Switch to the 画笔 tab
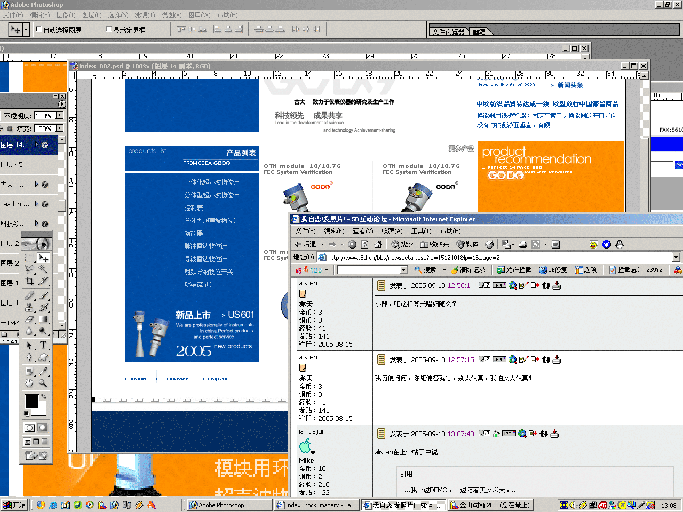The image size is (683, 512). pos(479,31)
